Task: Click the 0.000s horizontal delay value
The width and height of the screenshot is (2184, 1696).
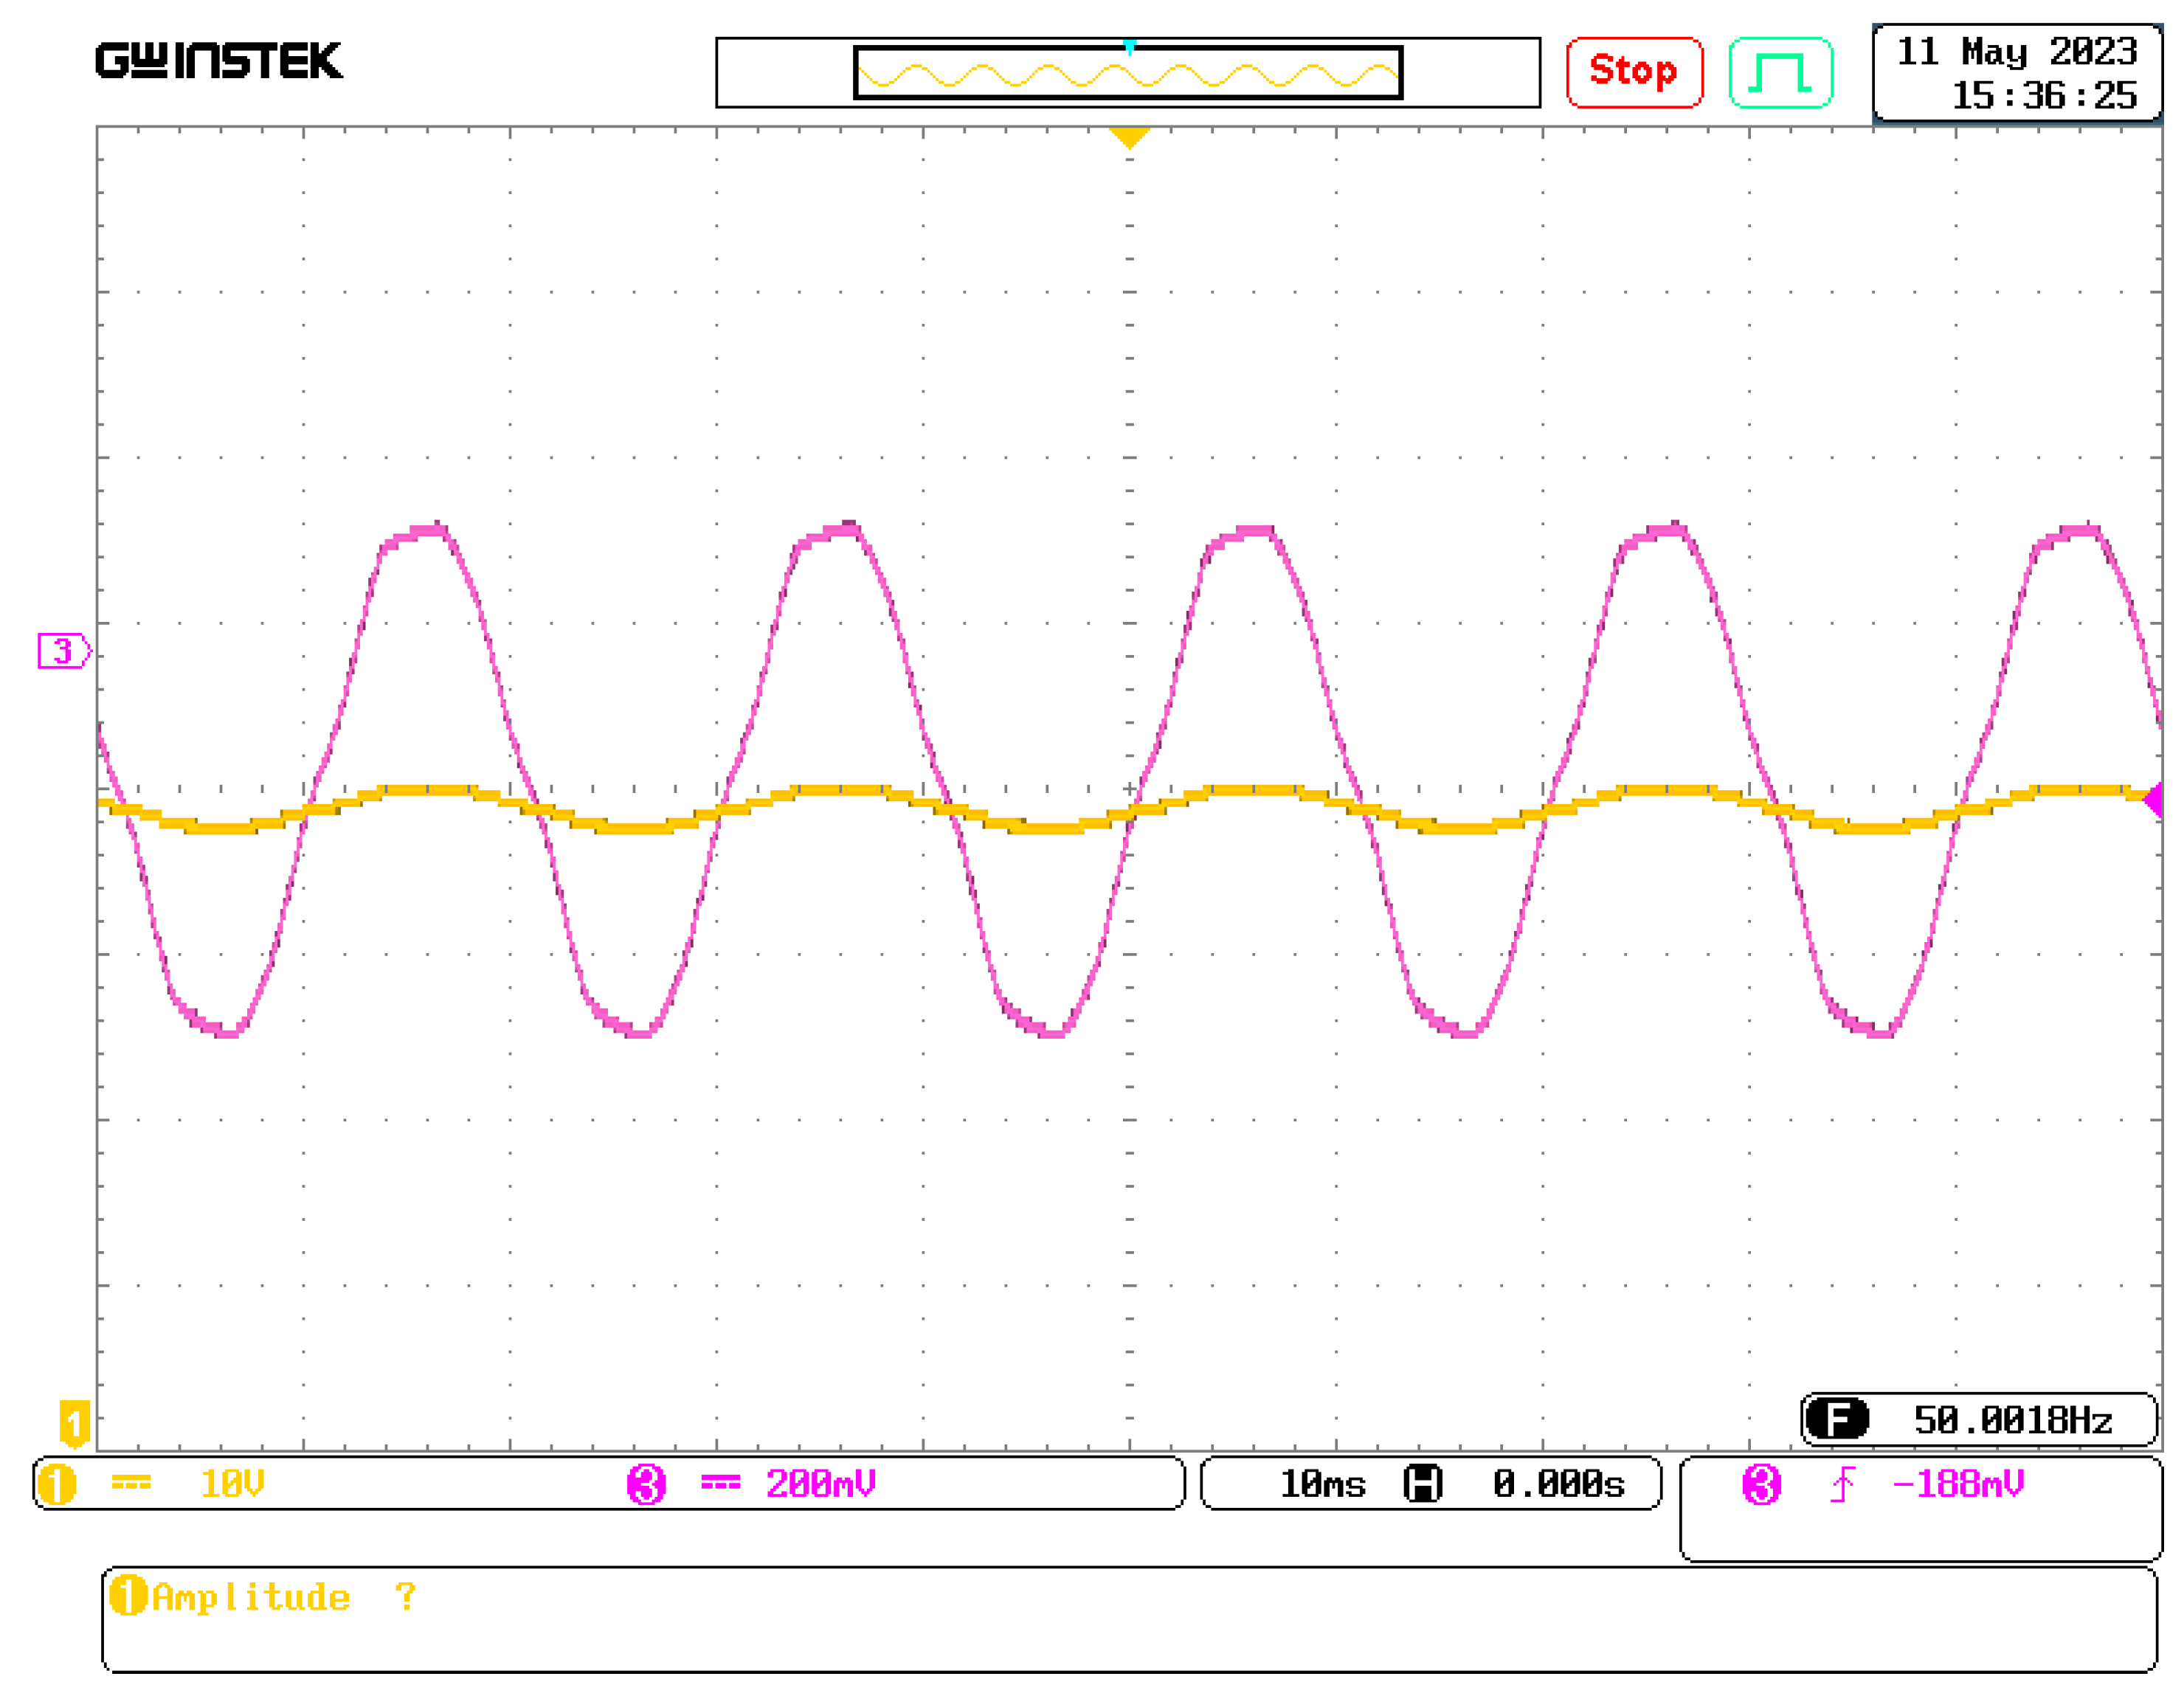Action: [x=1558, y=1484]
